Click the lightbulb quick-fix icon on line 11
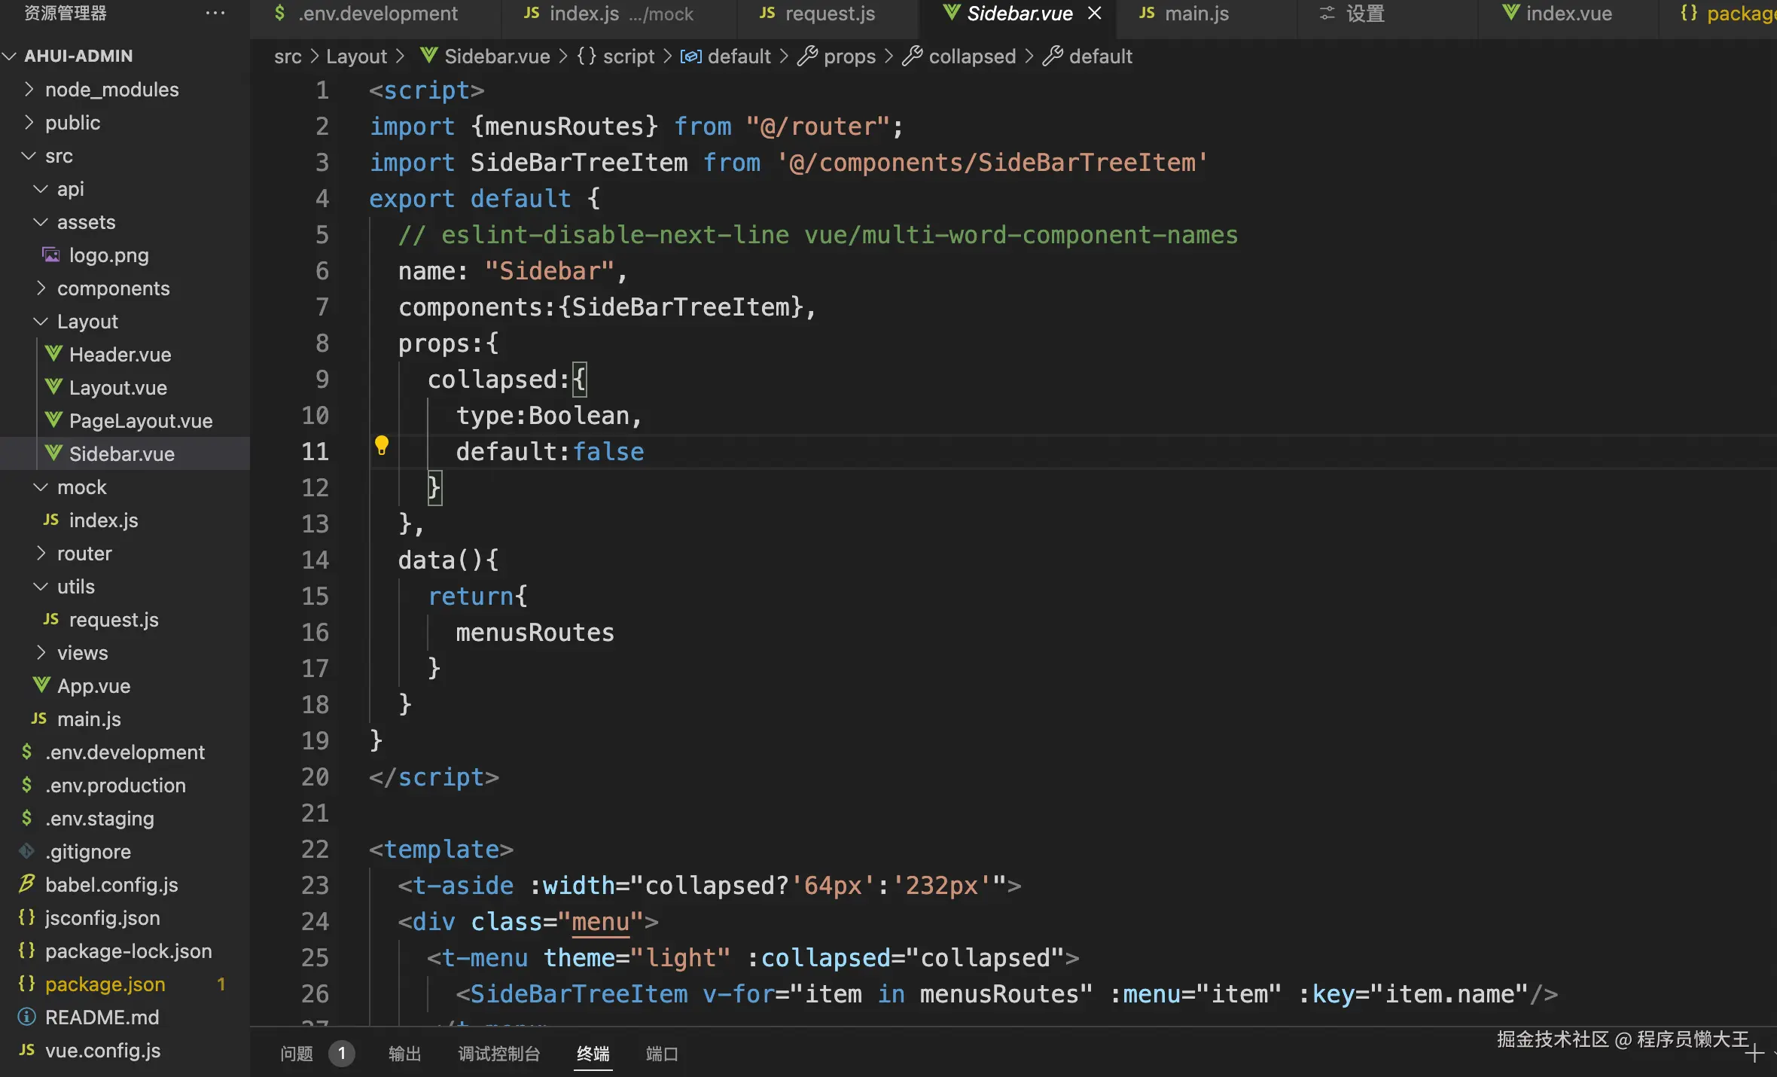 pos(382,445)
